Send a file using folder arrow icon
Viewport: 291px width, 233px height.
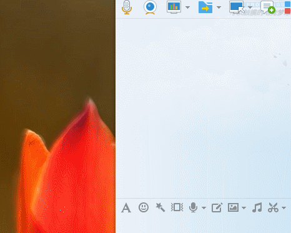[x=205, y=7]
